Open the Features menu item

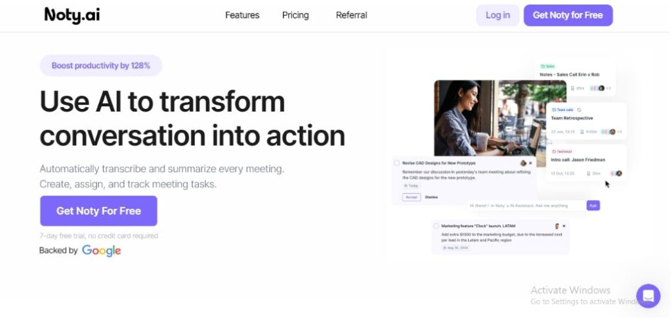[242, 15]
